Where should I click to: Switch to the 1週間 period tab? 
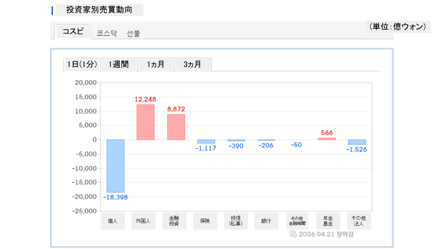tap(119, 65)
